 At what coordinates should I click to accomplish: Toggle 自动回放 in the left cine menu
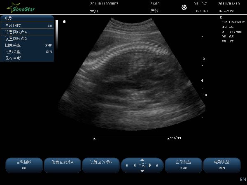pyautogui.click(x=27, y=25)
